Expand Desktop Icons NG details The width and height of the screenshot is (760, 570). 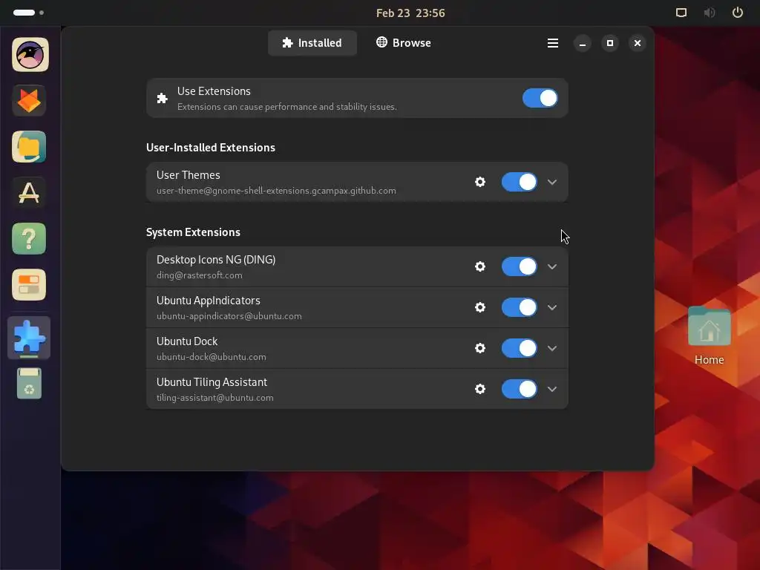(552, 266)
